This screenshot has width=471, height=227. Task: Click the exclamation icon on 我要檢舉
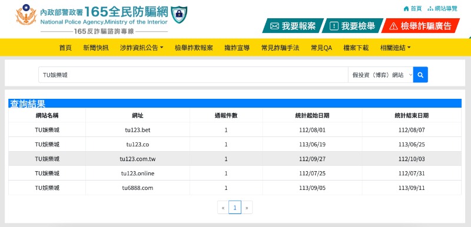tap(334, 26)
